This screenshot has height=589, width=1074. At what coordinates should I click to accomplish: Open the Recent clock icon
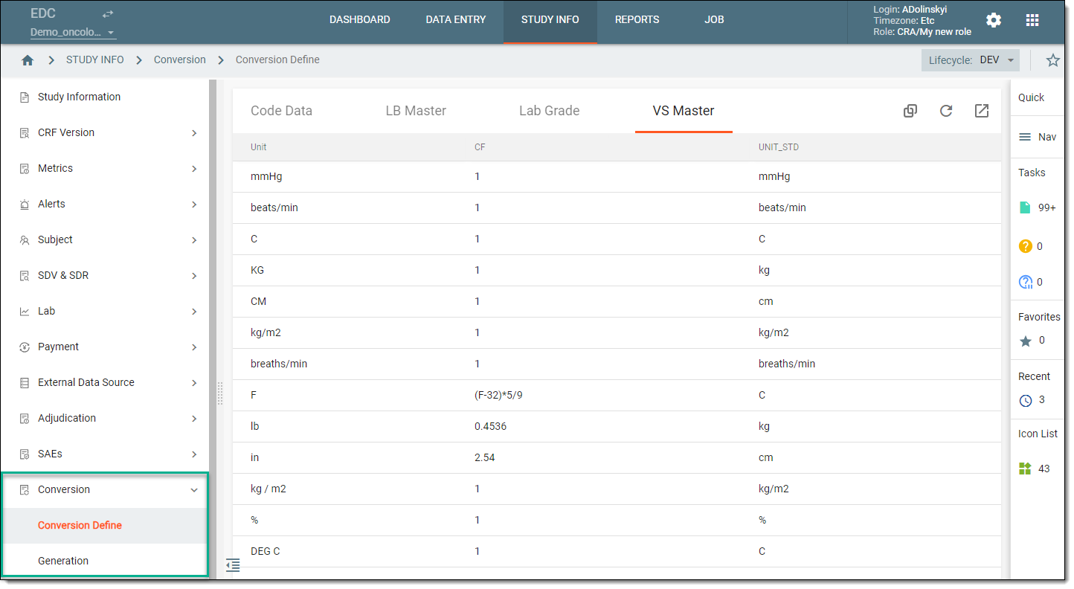tap(1026, 400)
